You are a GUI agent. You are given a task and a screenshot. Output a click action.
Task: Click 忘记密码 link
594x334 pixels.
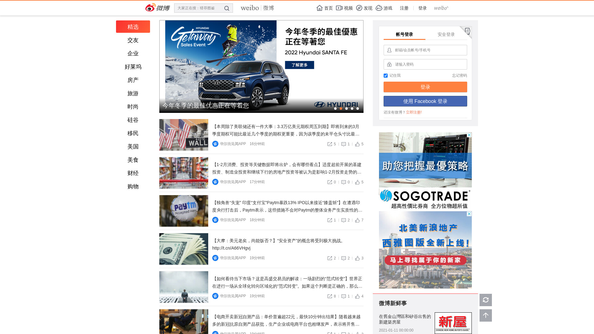(x=459, y=75)
